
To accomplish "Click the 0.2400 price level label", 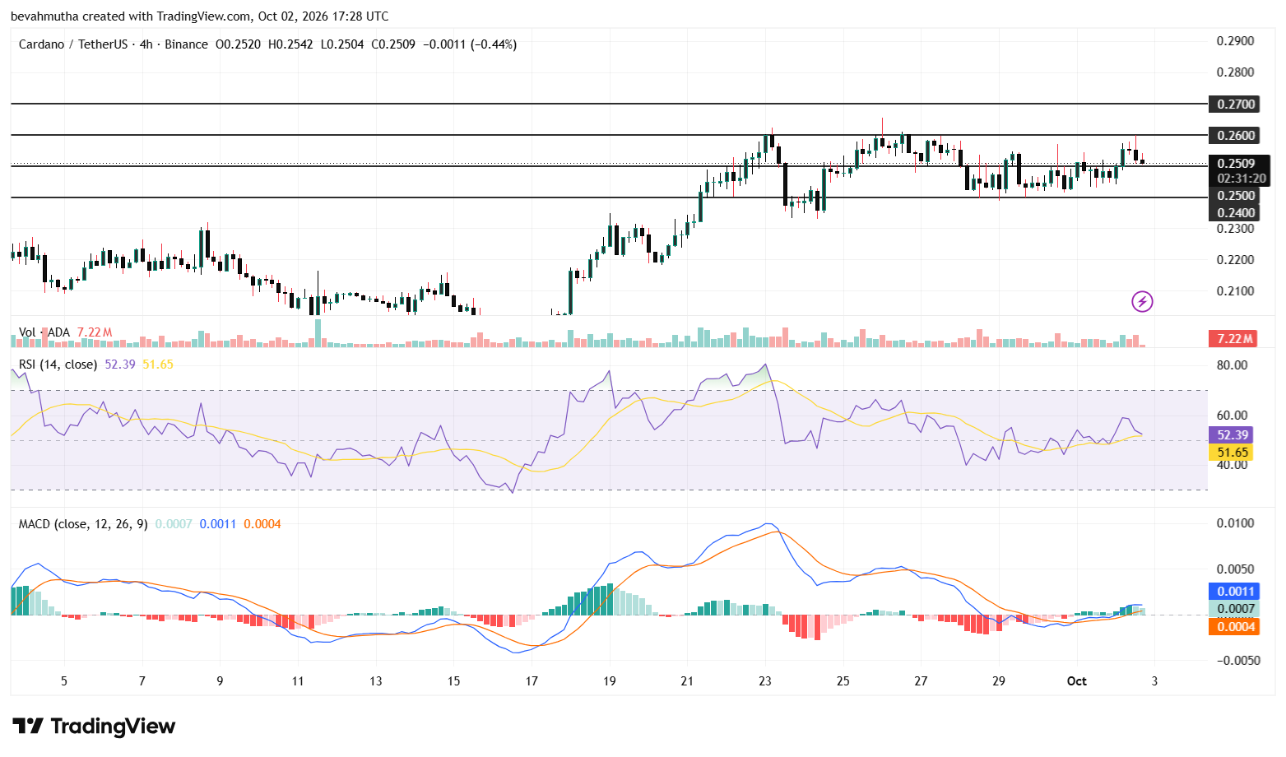I will pos(1236,213).
